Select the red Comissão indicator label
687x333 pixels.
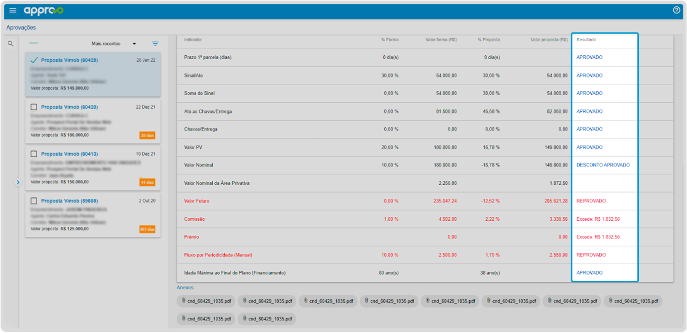pyautogui.click(x=195, y=219)
